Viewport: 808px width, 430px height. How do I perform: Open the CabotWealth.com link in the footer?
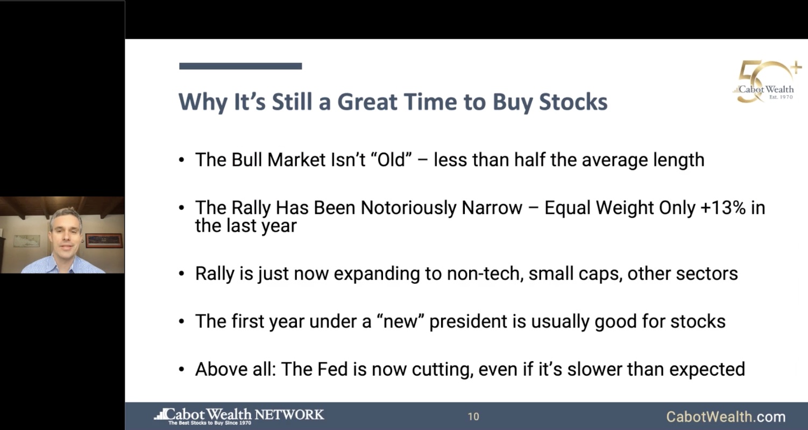725,417
